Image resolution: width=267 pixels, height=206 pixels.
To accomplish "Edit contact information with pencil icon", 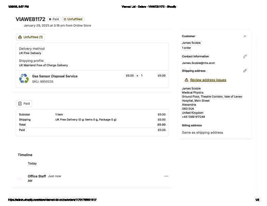I will tap(245, 57).
